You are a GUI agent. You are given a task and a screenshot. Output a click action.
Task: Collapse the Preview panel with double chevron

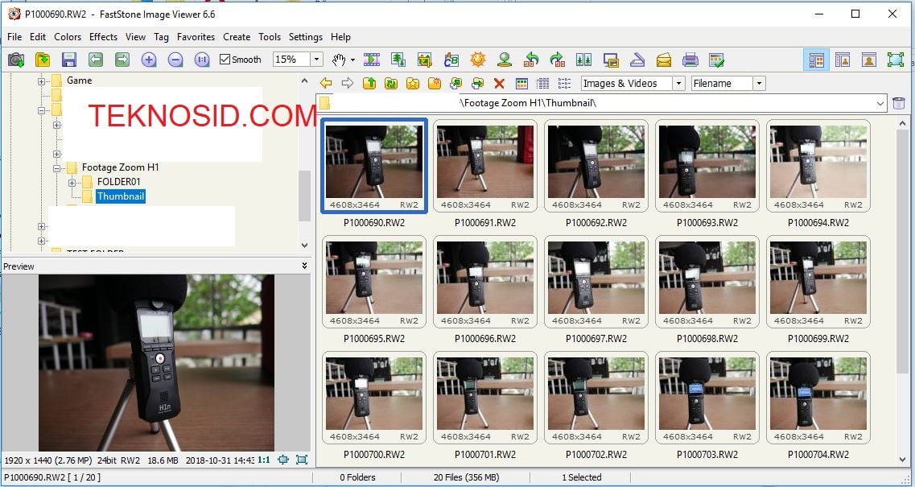click(x=304, y=266)
